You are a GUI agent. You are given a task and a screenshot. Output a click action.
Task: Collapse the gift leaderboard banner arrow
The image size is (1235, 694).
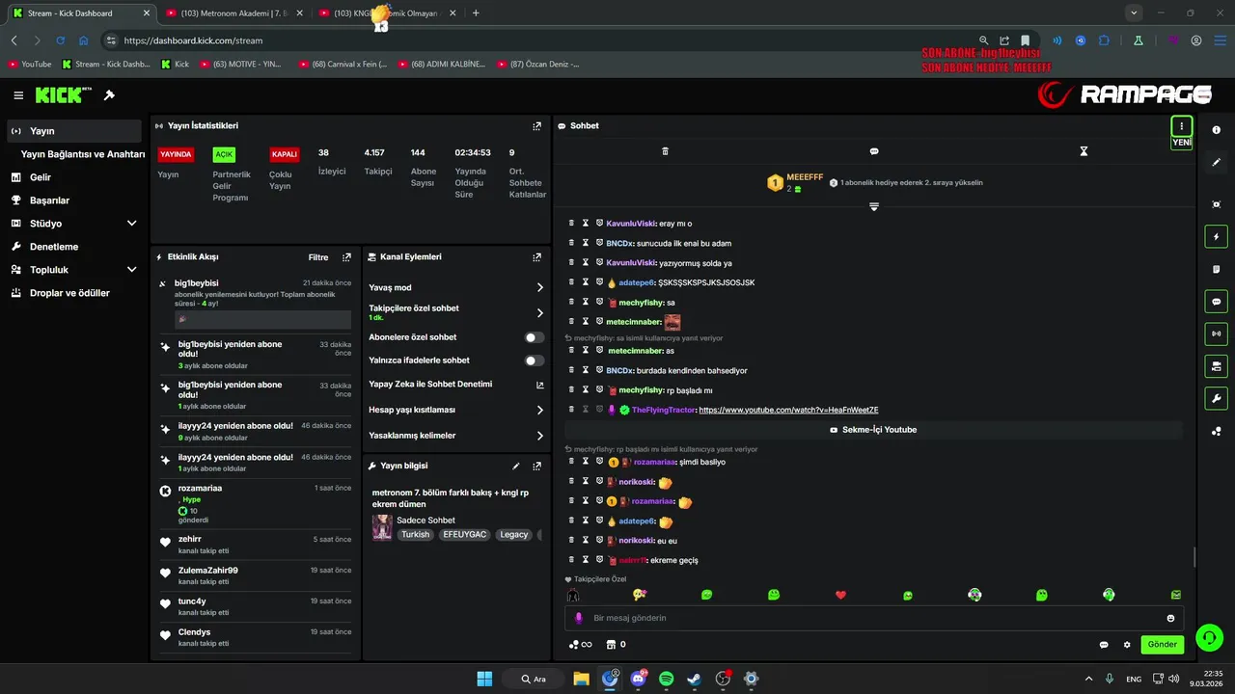coord(874,206)
